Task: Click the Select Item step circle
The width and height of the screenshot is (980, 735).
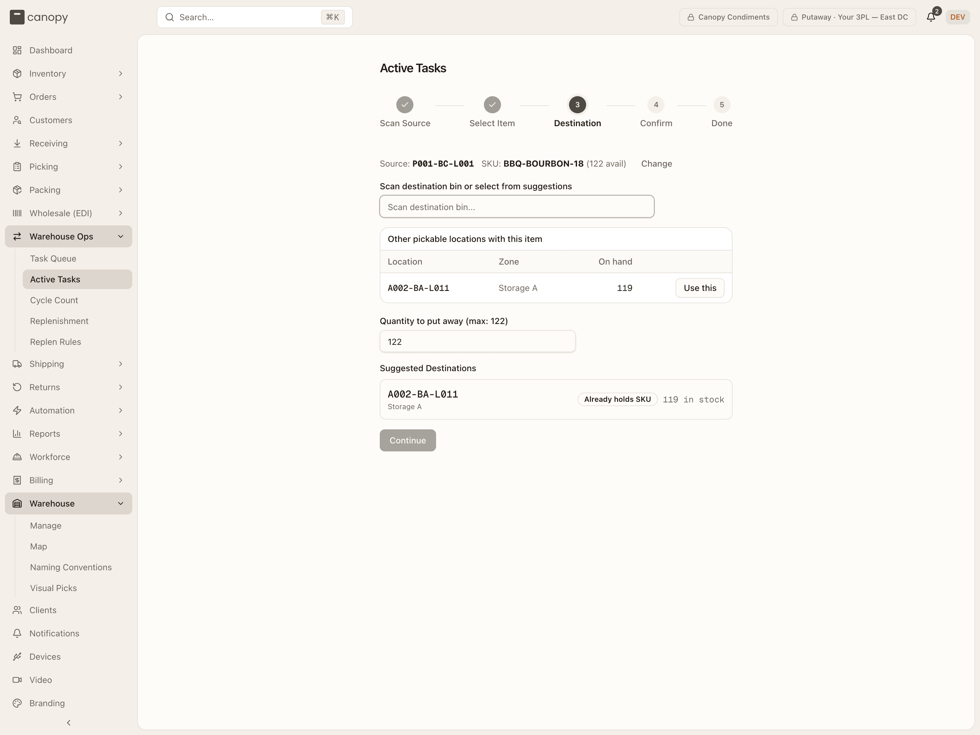Action: tap(492, 105)
